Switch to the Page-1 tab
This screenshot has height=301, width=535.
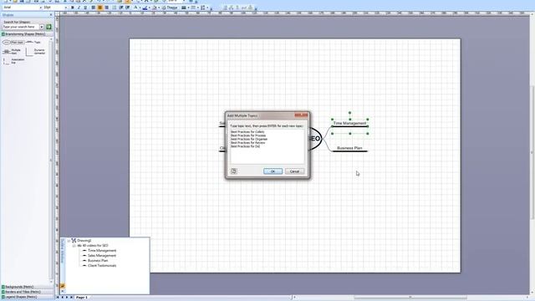coord(82,298)
